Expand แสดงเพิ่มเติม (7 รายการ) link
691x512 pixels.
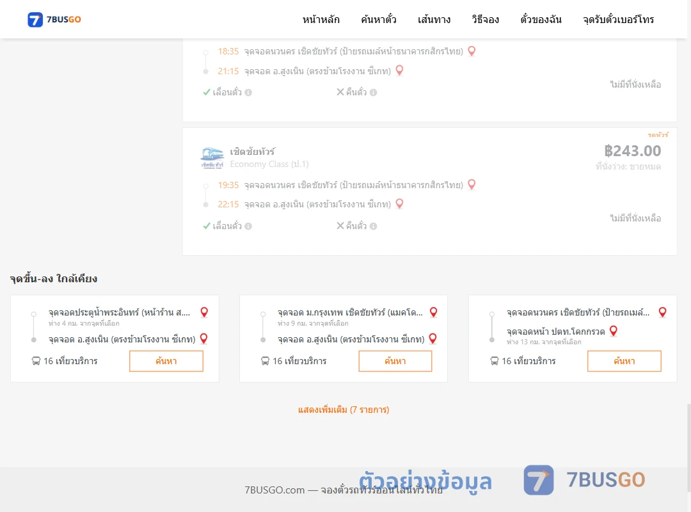coord(344,410)
